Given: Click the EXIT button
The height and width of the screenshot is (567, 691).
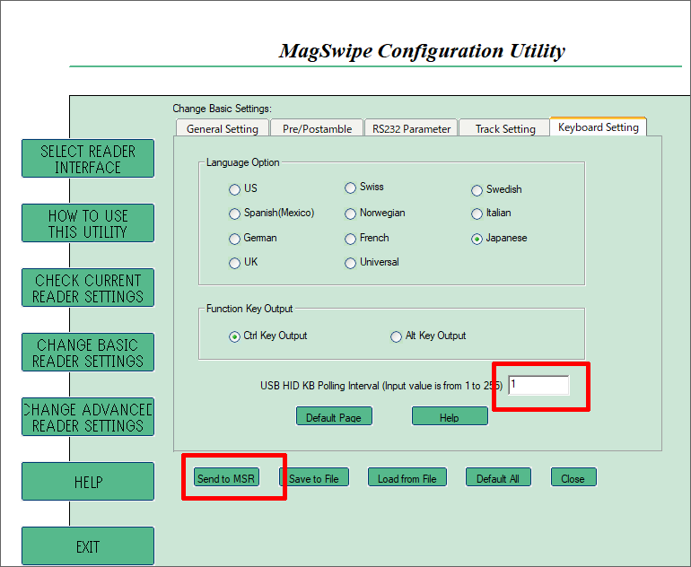Looking at the screenshot, I should (88, 546).
